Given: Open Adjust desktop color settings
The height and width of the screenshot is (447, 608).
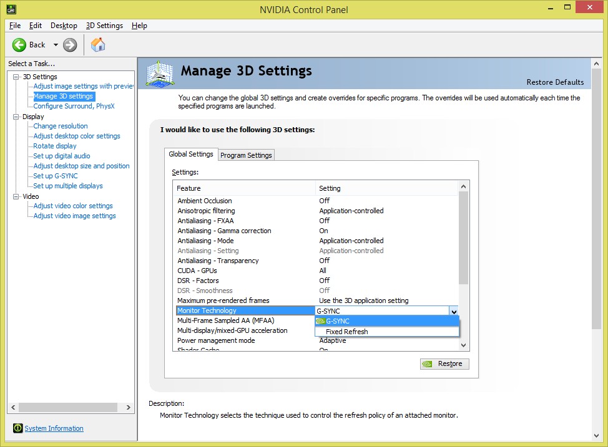Looking at the screenshot, I should 77,136.
